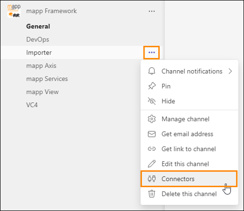
Task: Choose Pin from the context menu
Action: point(189,86)
